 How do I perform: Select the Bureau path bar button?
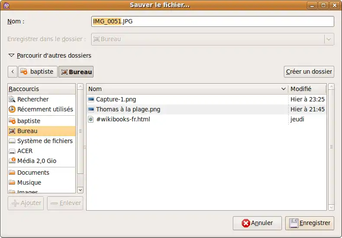(x=76, y=72)
